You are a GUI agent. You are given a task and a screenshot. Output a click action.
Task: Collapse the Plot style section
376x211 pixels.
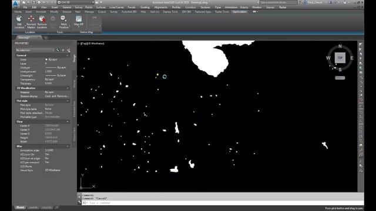68,101
